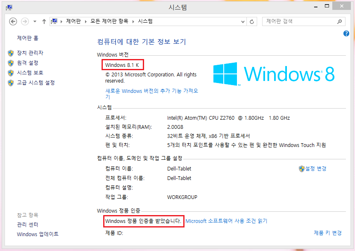
Task: Click the shield icon beside 장치 관리자
Action: click(x=11, y=53)
